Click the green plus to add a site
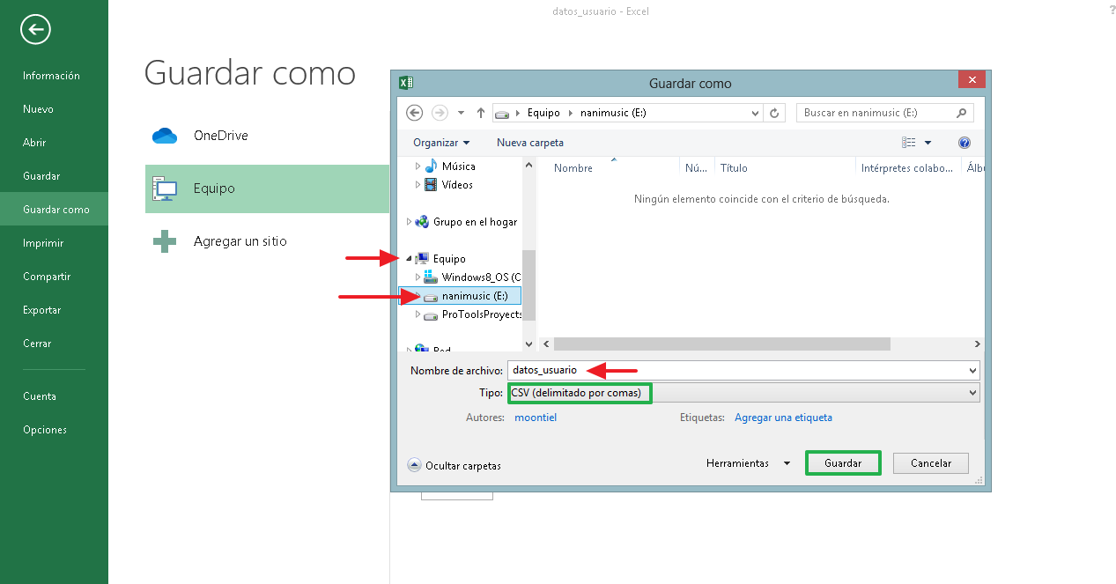This screenshot has width=1116, height=584. pyautogui.click(x=164, y=240)
